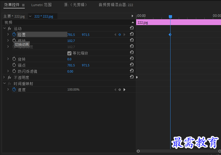Toggle animation stopwatch for scale row
This screenshot has width=221, height=155.
[14, 40]
